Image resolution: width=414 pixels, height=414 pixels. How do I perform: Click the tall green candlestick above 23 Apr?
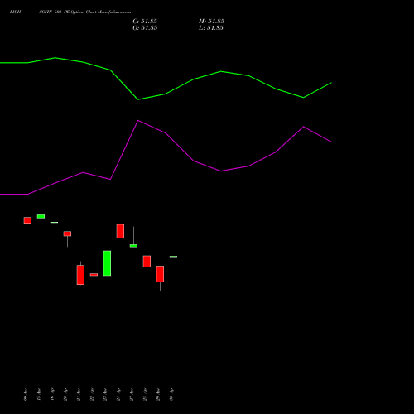tap(107, 263)
